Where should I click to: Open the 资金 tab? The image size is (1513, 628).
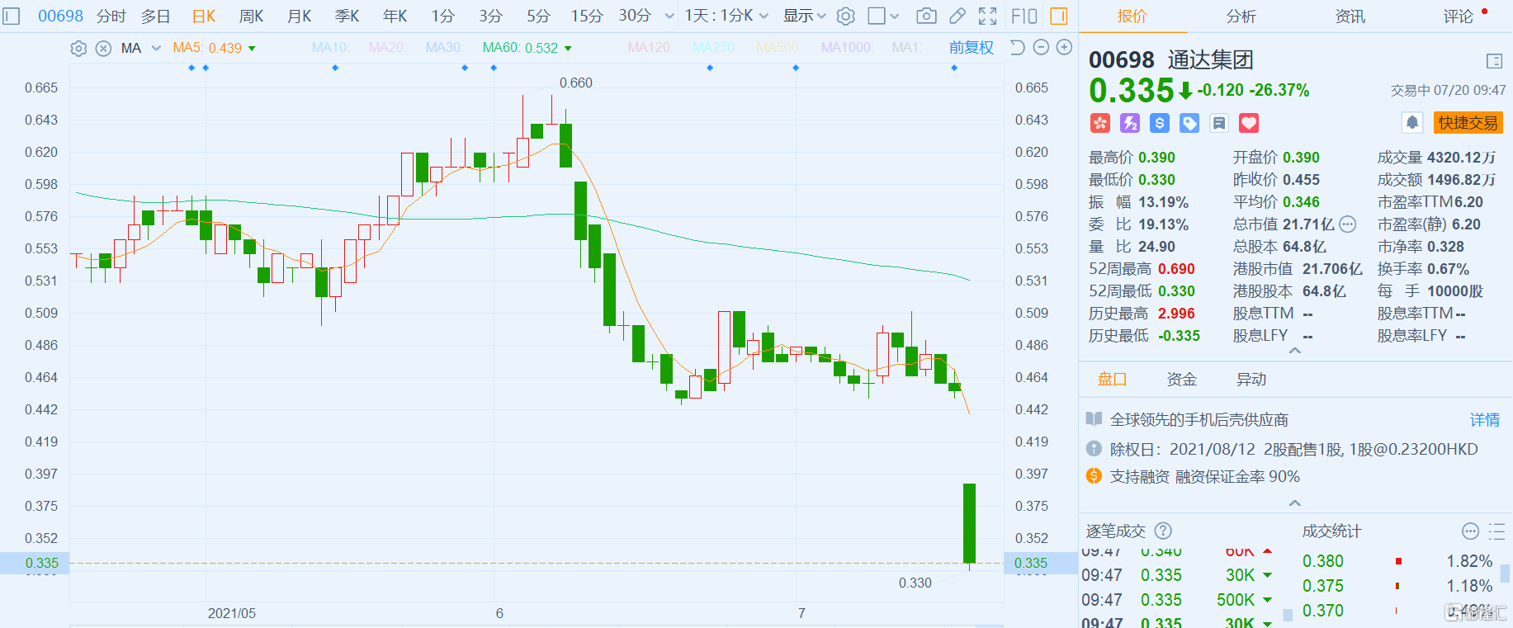pyautogui.click(x=1181, y=379)
